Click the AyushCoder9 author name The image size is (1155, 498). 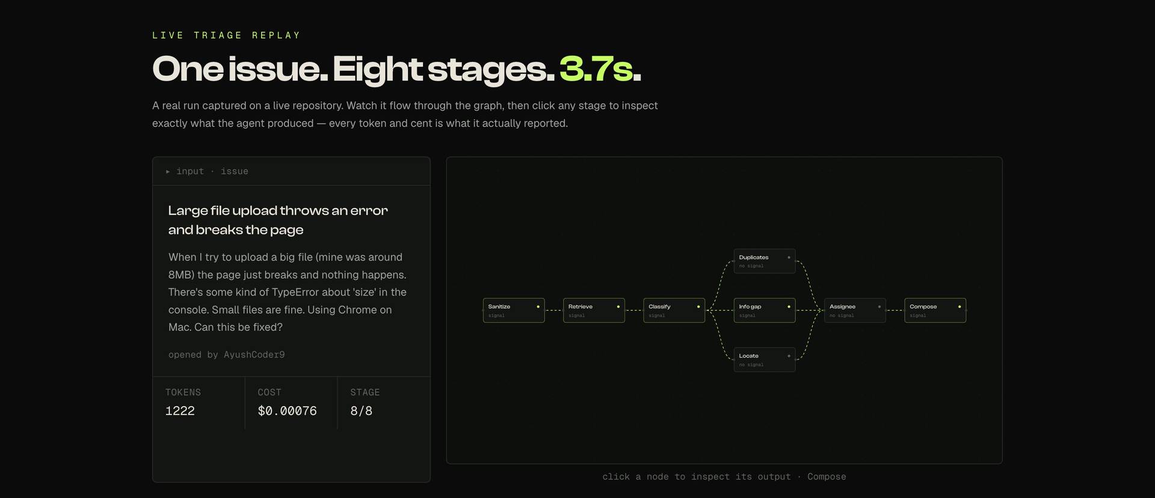click(x=254, y=354)
